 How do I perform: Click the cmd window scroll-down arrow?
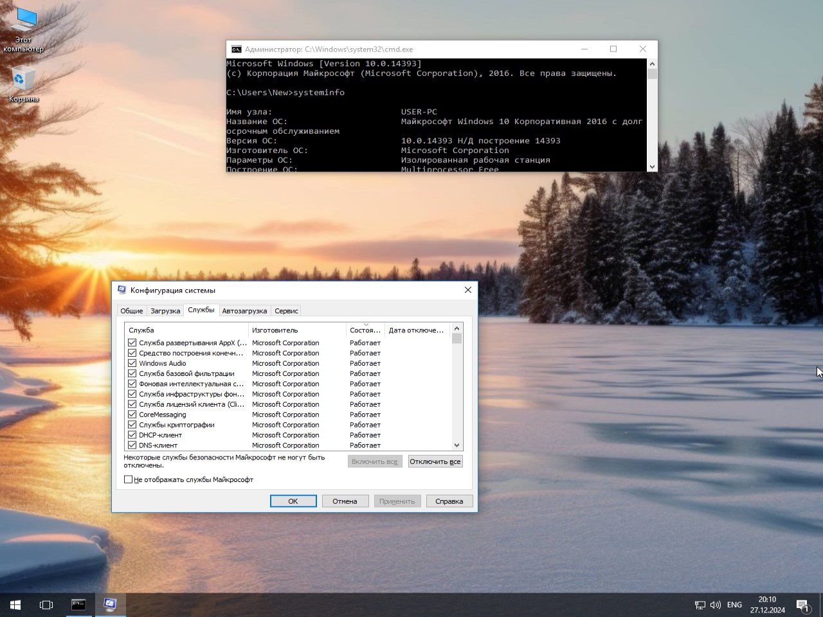tap(652, 166)
